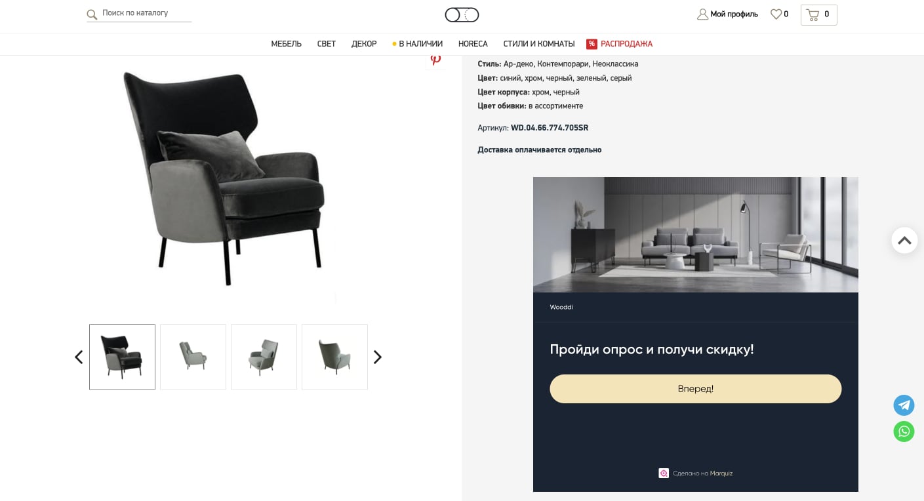Viewport: 924px width, 501px height.
Task: Select the second armchair thumbnail
Action: pos(193,357)
